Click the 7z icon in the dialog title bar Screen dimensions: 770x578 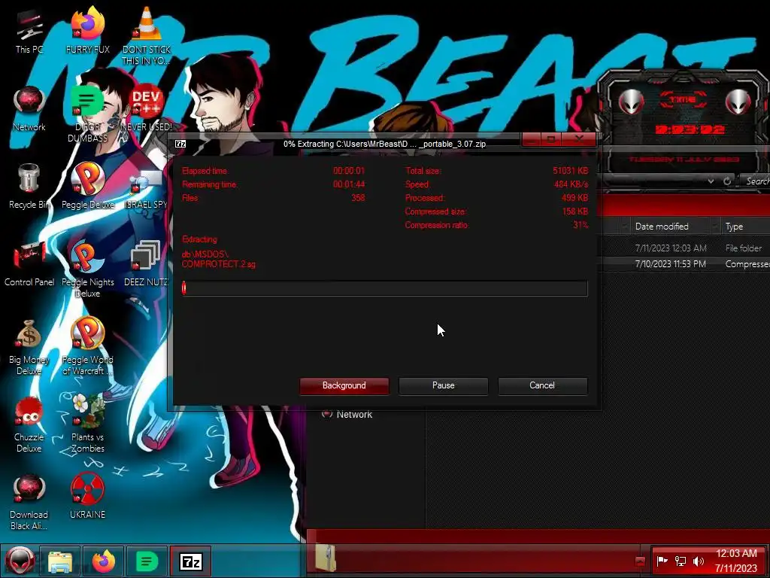click(180, 144)
